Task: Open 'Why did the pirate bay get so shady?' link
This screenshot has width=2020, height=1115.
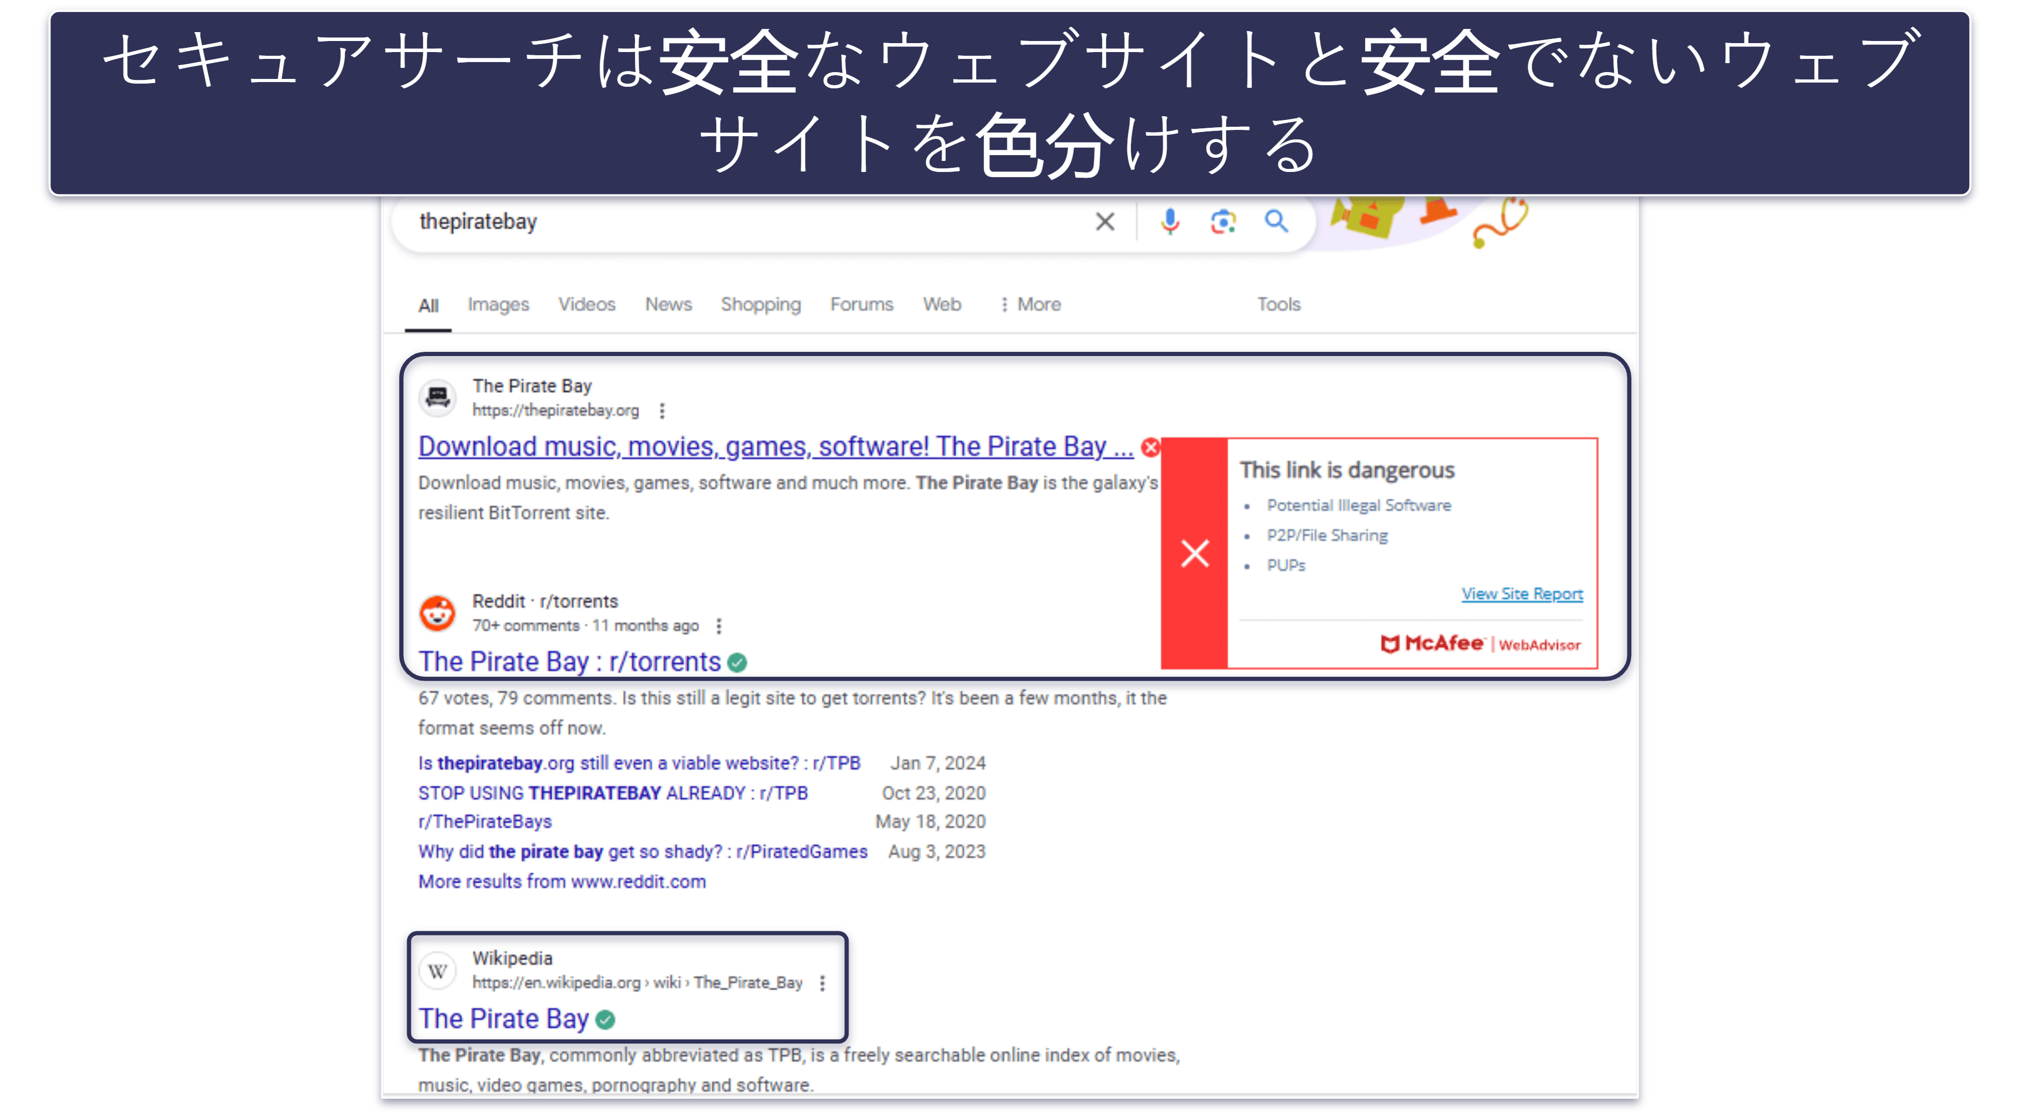Action: click(642, 852)
